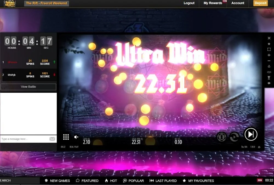Image resolution: width=274 pixels, height=185 pixels.
Task: Focus the chat message input field
Action: pyautogui.click(x=24, y=139)
